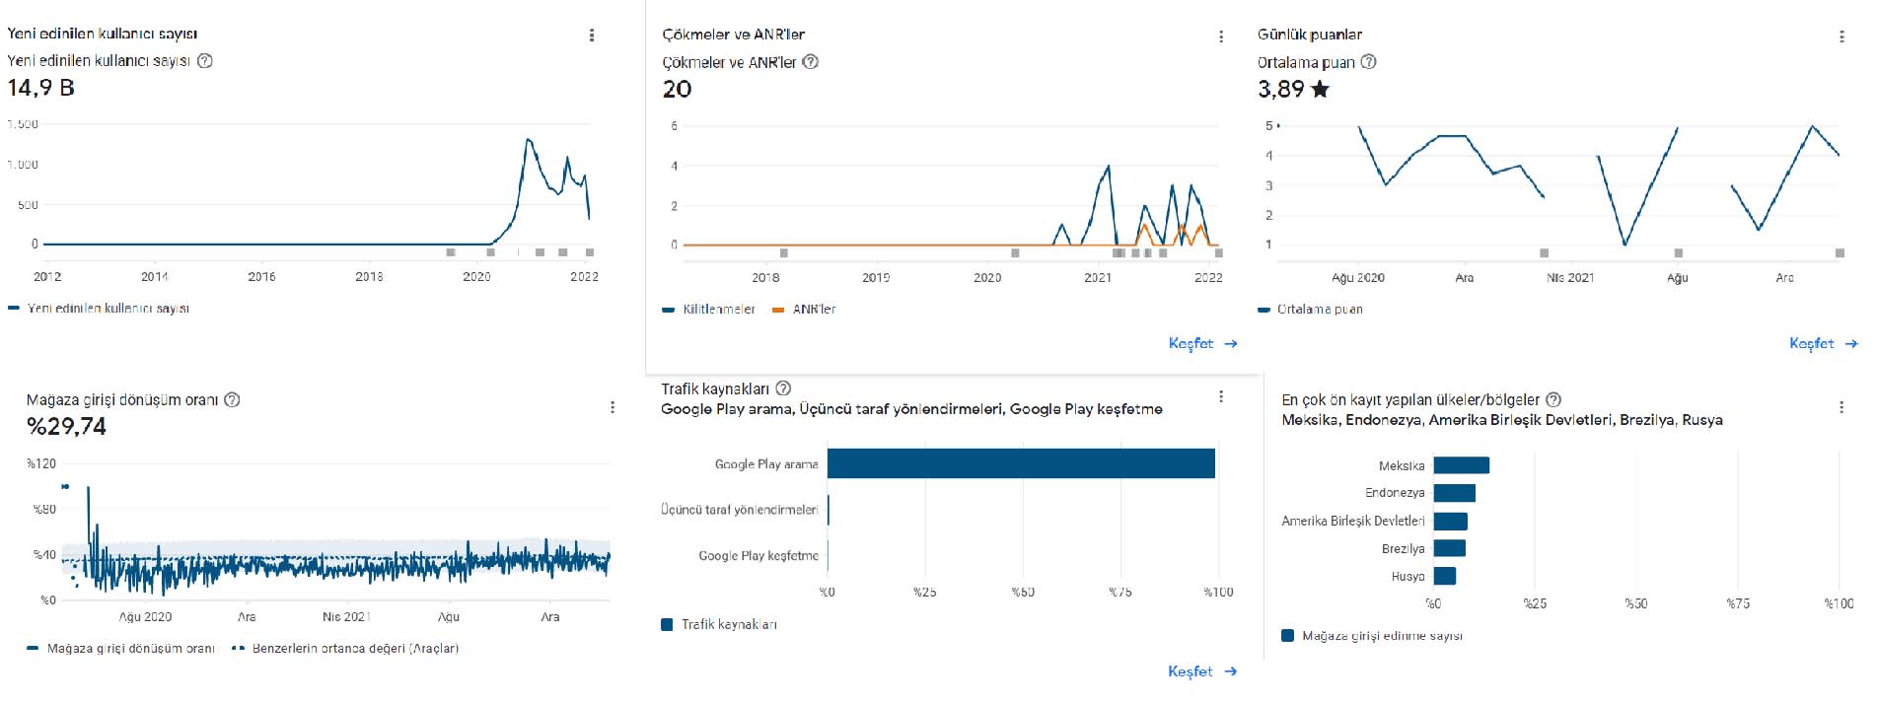This screenshot has width=1877, height=704.
Task: Show help for Trafik kaynakları
Action: point(783,388)
